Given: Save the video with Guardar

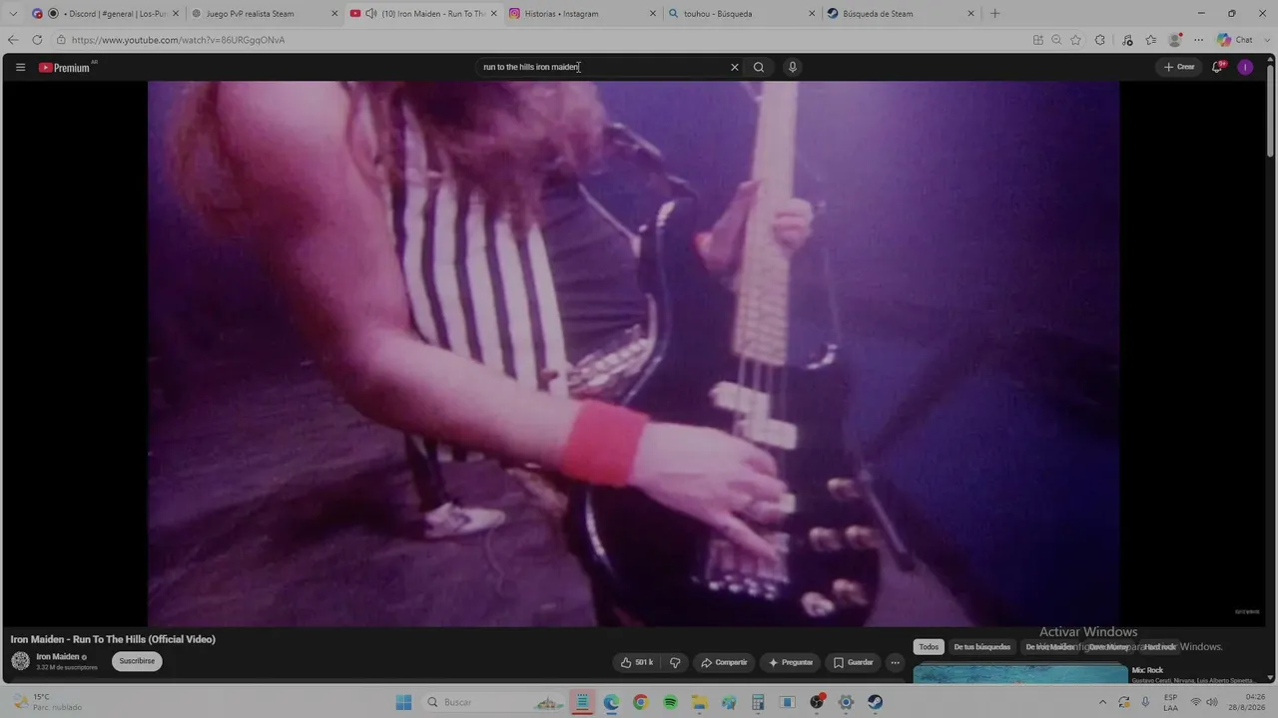Looking at the screenshot, I should [x=853, y=662].
